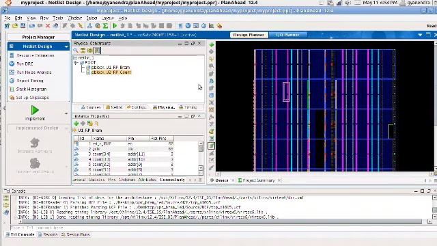The image size is (437, 246).
Task: Open the view dropdown arrow at Netlist Design header right
Action: (420, 35)
